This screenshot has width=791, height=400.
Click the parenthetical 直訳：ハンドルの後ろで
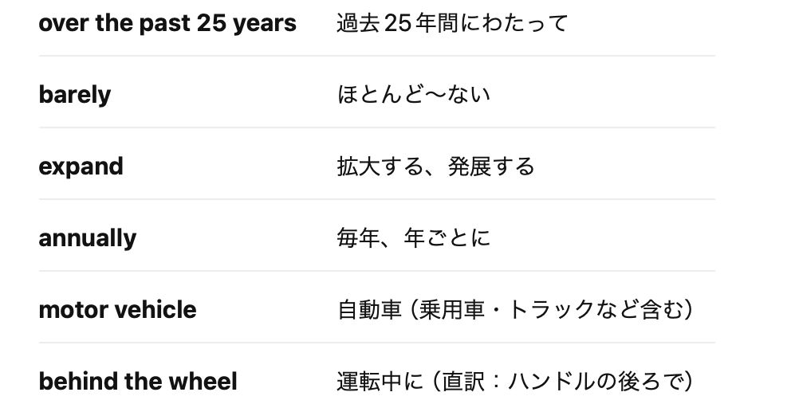(x=561, y=382)
